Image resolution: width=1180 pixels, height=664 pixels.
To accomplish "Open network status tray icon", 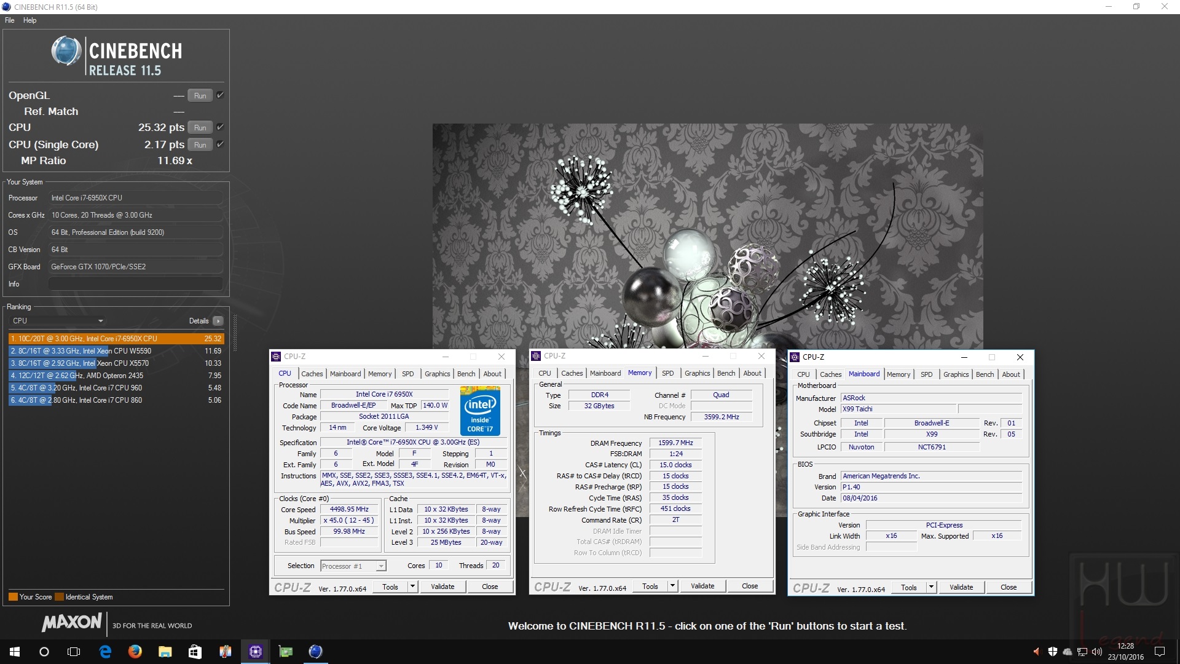I will (x=1082, y=652).
